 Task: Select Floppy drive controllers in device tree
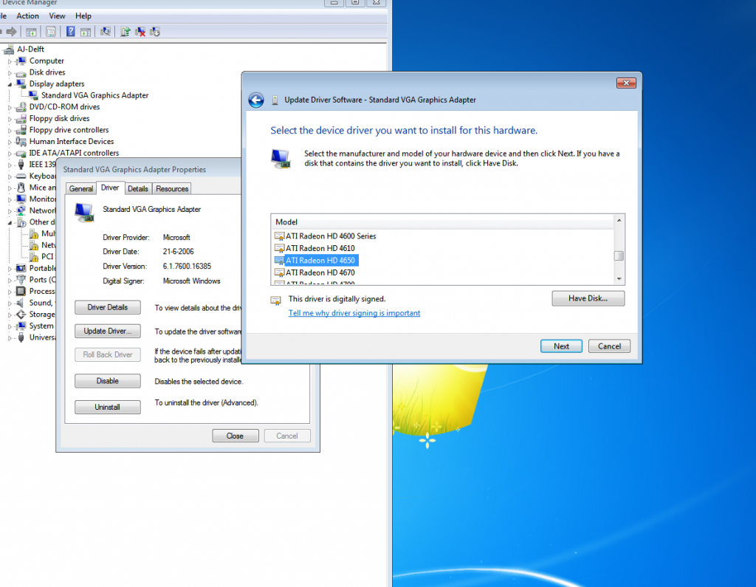69,130
